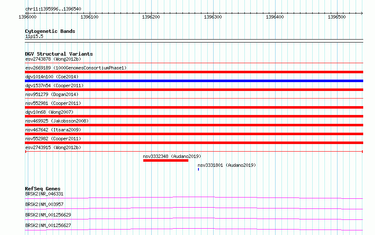The image size is (375, 235).
Task: Click the thin red nsv951279 feature line
Action: point(194,98)
